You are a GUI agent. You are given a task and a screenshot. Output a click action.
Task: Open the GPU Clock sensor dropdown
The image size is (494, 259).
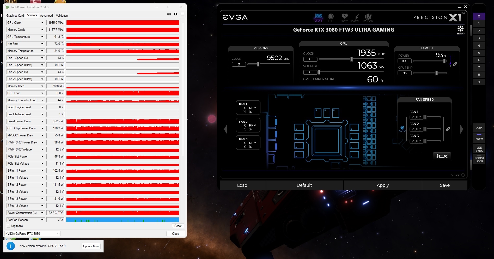pyautogui.click(x=42, y=23)
